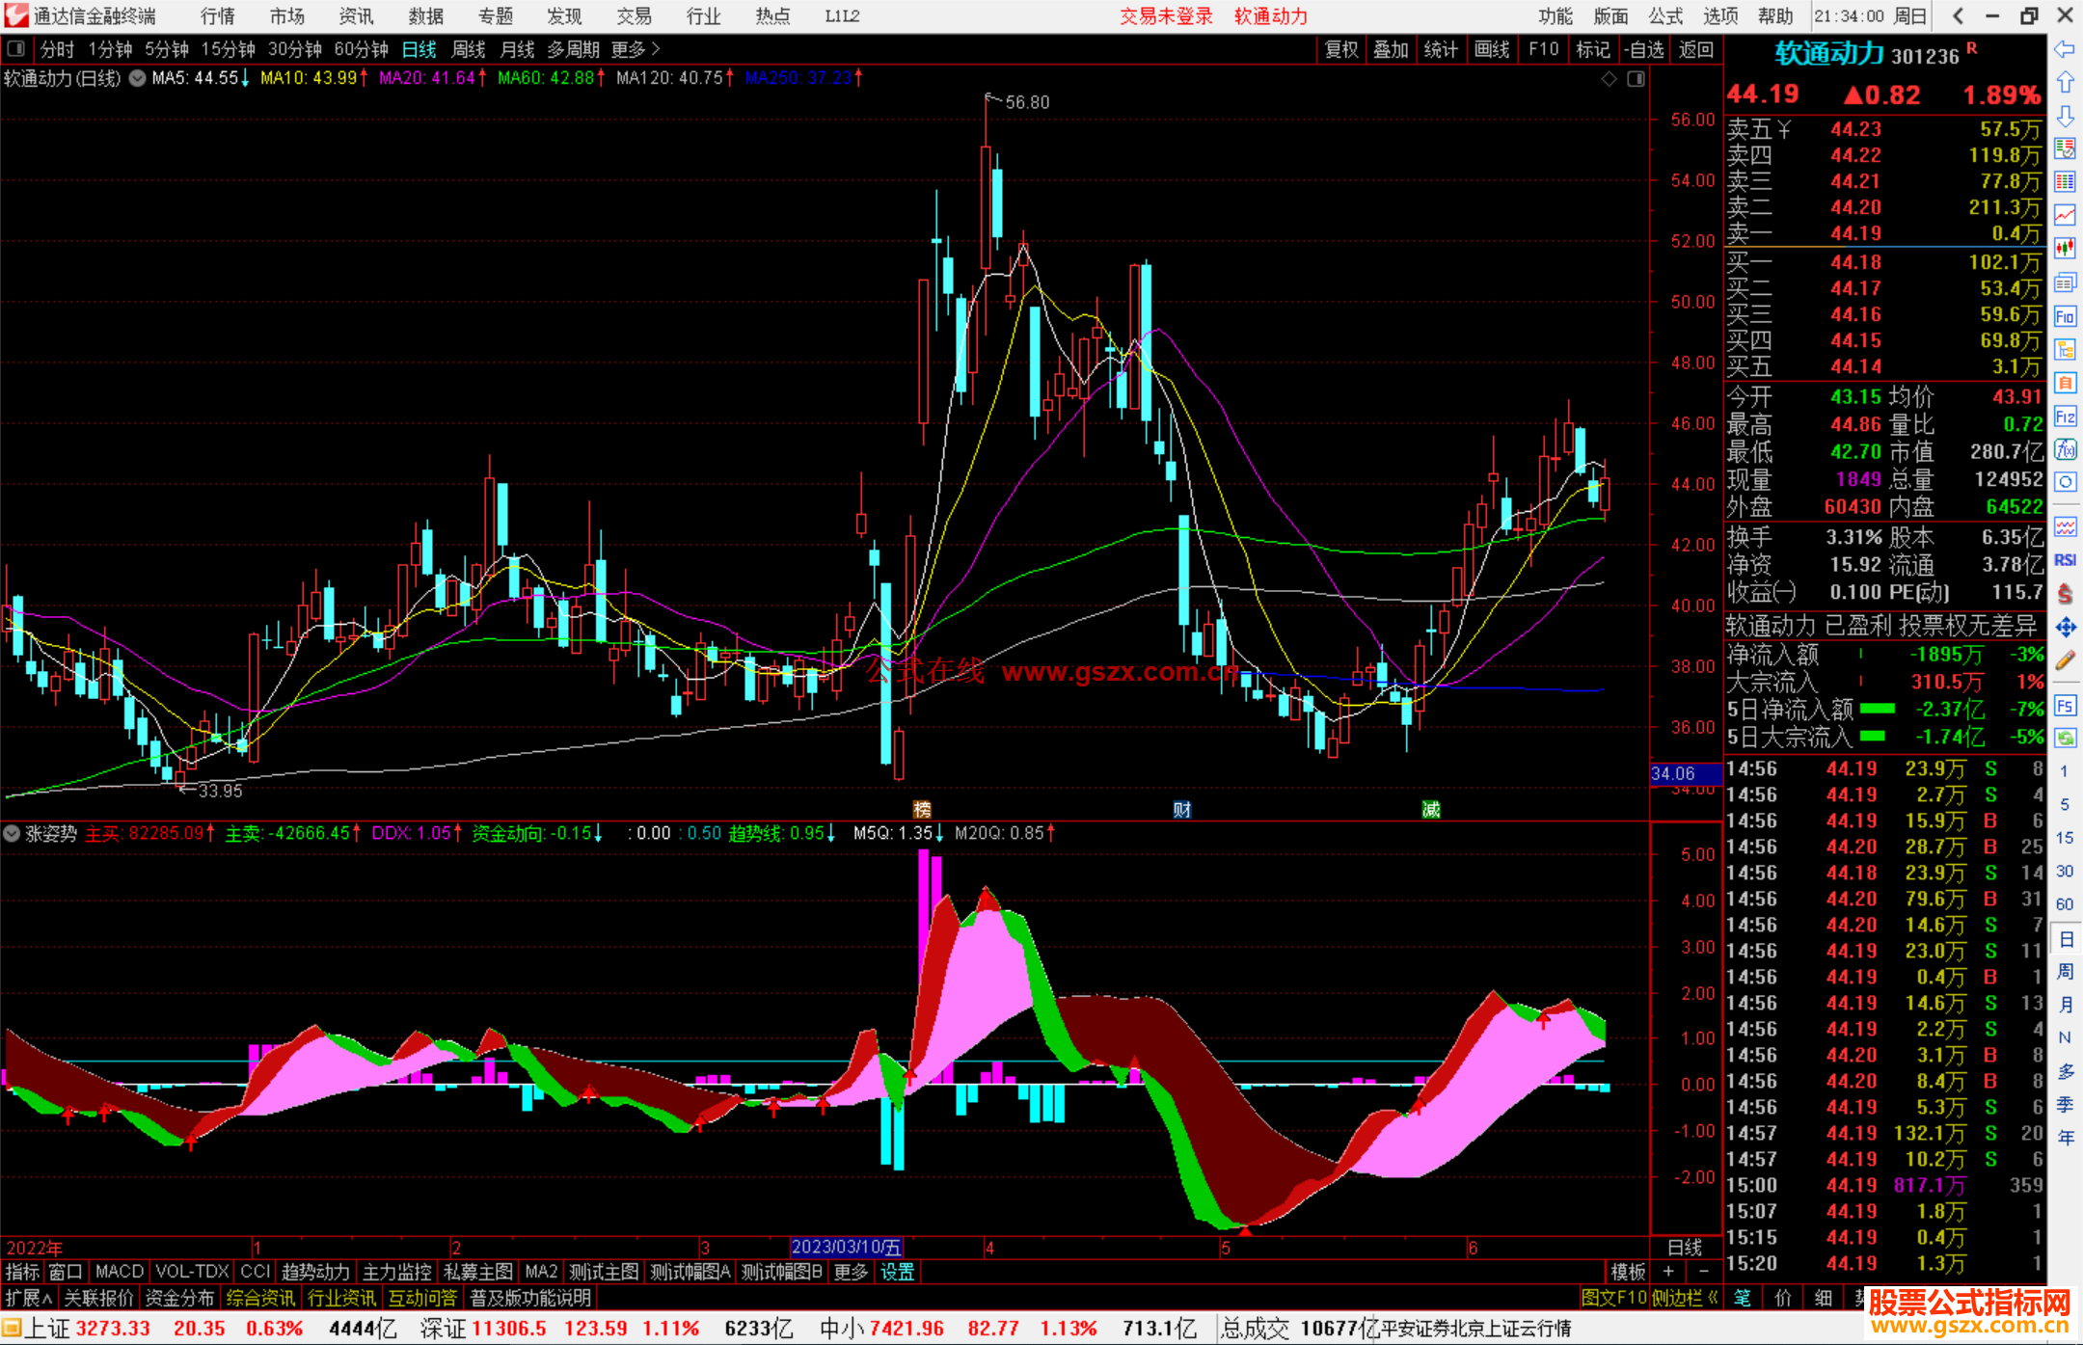Click the blue MA250 legend label
Image resolution: width=2083 pixels, height=1345 pixels.
pyautogui.click(x=798, y=78)
